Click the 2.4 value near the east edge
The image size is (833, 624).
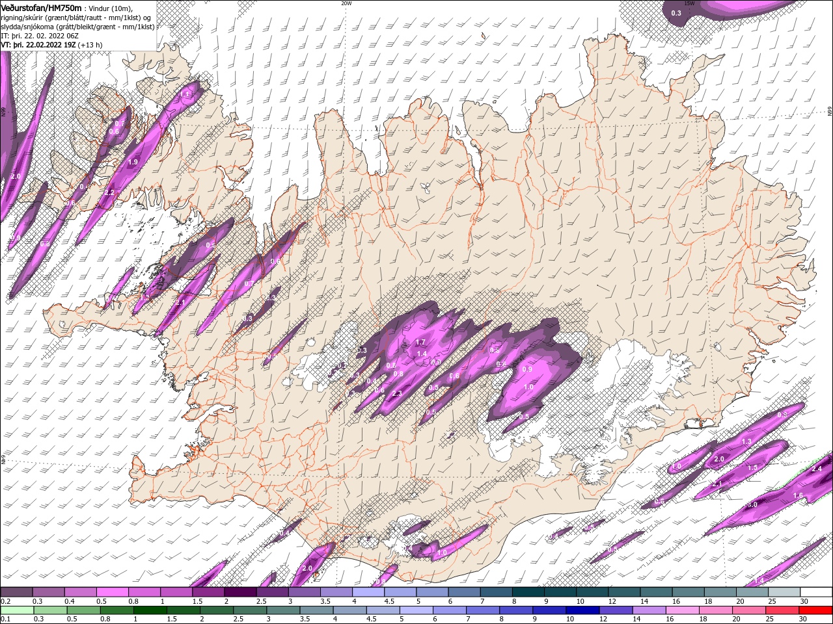pyautogui.click(x=817, y=469)
